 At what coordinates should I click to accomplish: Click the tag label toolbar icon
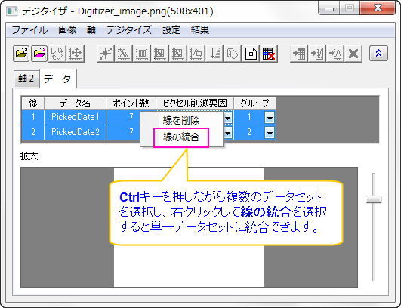tap(232, 54)
